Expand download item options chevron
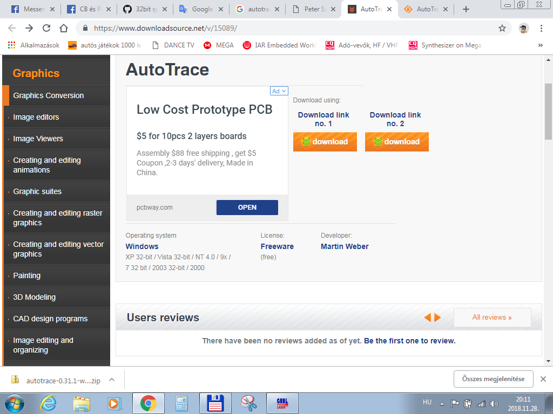 [112, 379]
